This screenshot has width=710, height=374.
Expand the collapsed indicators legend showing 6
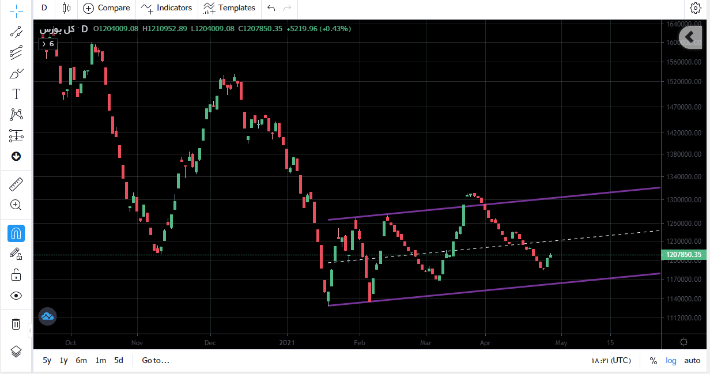click(47, 44)
